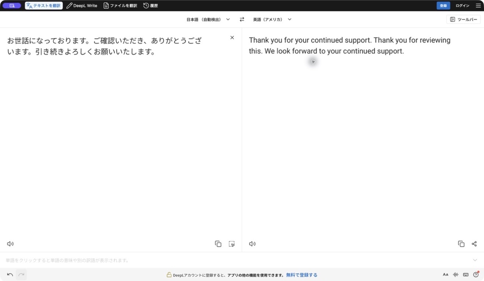484x281 pixels.
Task: Click the voice waveform icon
Action: 456,275
